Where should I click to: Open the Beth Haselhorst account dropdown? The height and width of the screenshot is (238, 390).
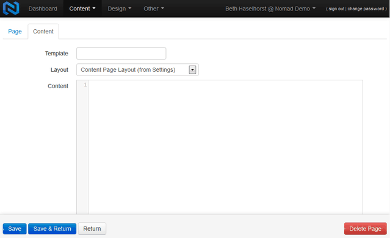[270, 9]
